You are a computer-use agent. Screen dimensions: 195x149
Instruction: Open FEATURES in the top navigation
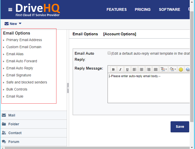[x=117, y=10]
